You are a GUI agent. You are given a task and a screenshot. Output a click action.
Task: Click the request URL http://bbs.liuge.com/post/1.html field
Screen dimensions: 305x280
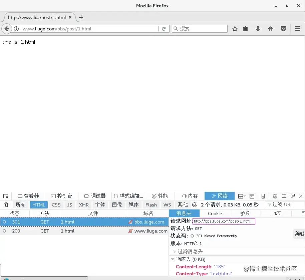224,221
